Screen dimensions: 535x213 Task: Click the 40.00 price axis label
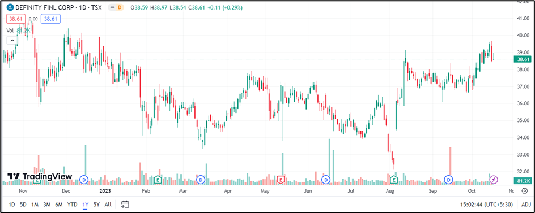[x=524, y=36]
